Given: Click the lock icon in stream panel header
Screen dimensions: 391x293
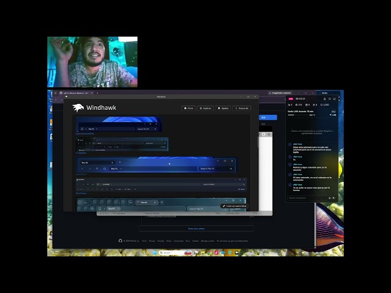Looking at the screenshot, I should click(324, 99).
